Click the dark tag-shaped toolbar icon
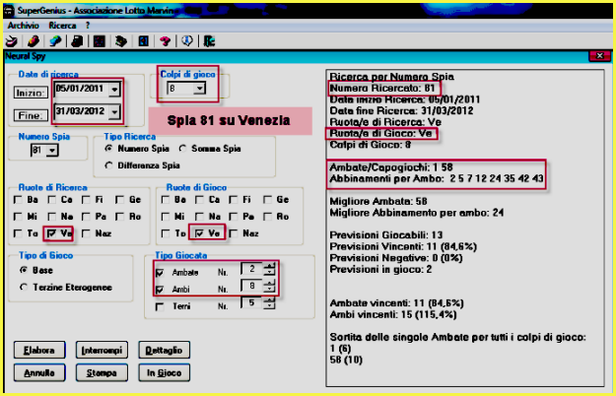The height and width of the screenshot is (396, 616). point(121,40)
